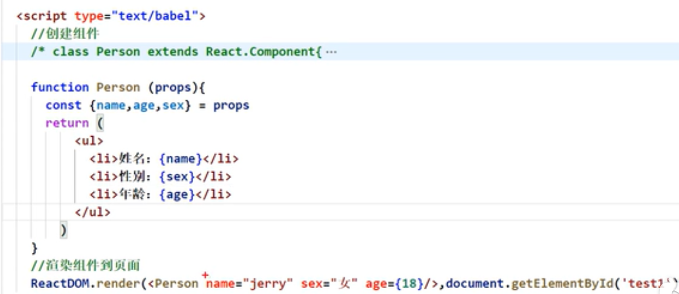Screen dimensions: 679x294
Task: Click the type attribute of the script tag
Action: click(x=89, y=16)
